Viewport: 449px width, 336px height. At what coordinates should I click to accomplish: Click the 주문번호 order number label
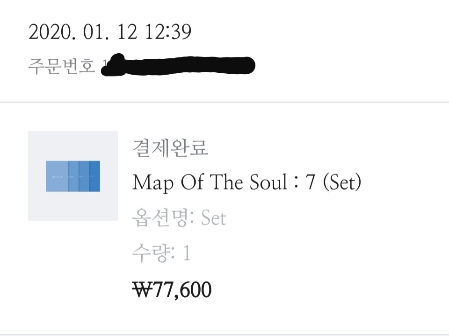tap(62, 66)
